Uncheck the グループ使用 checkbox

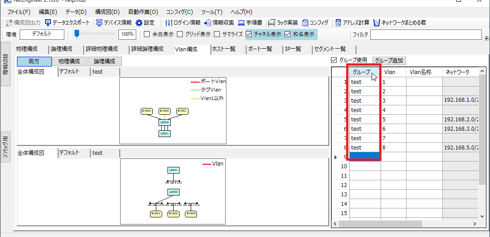click(x=334, y=60)
